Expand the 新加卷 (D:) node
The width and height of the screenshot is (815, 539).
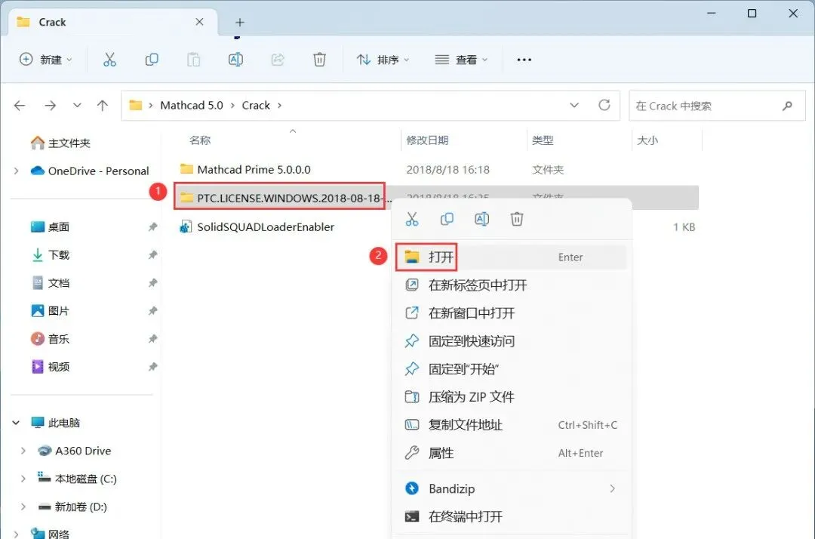[23, 507]
